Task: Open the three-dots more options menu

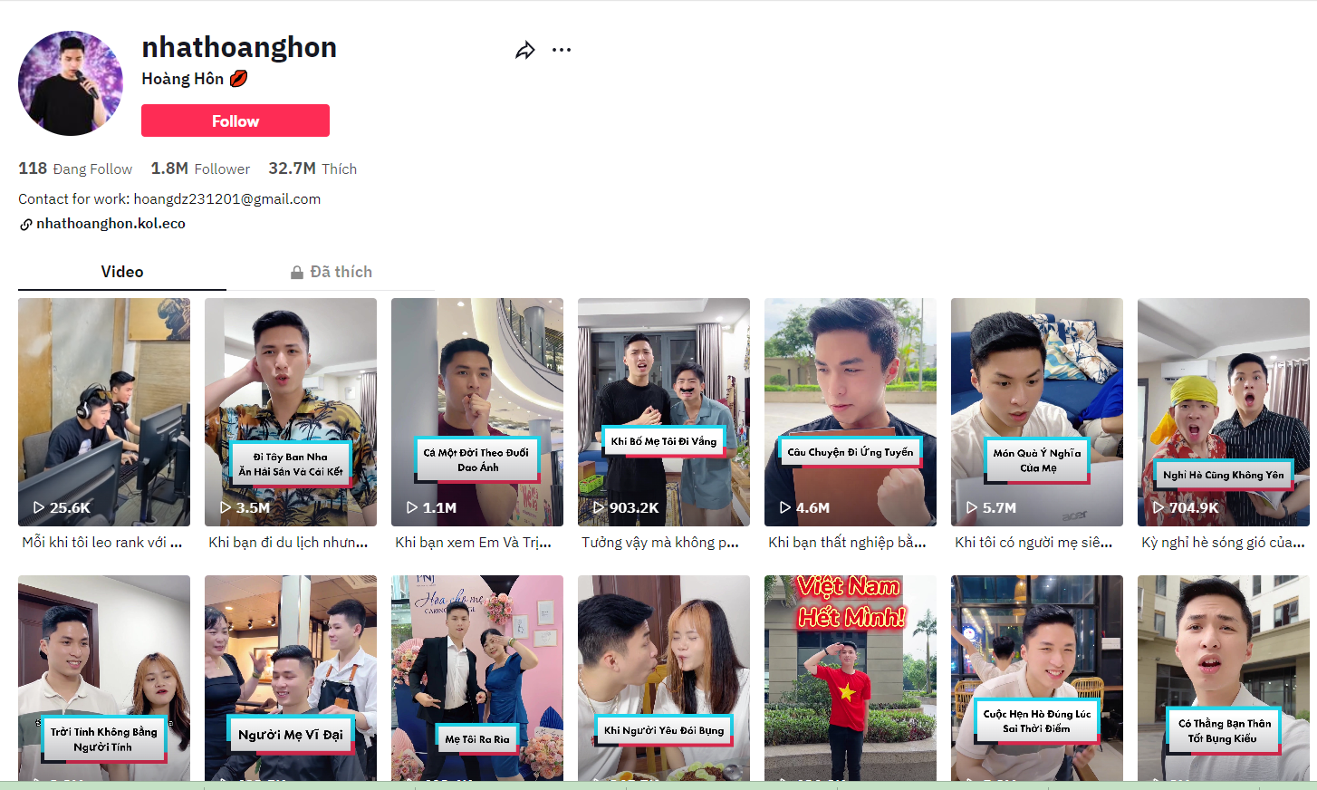Action: [562, 50]
